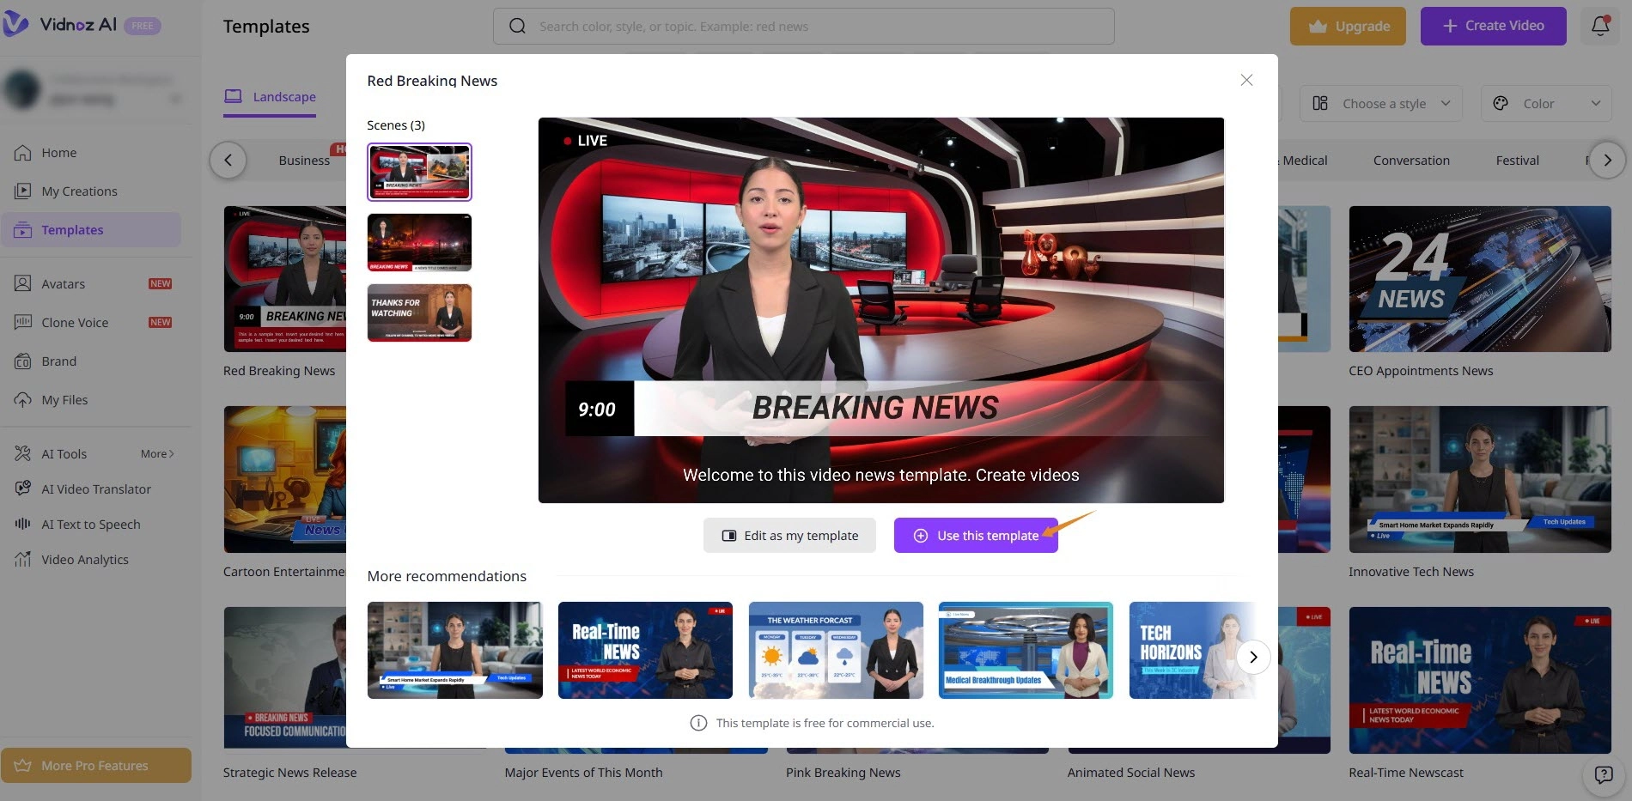The image size is (1632, 801).
Task: Click the next arrow in More recommendations
Action: (x=1253, y=656)
